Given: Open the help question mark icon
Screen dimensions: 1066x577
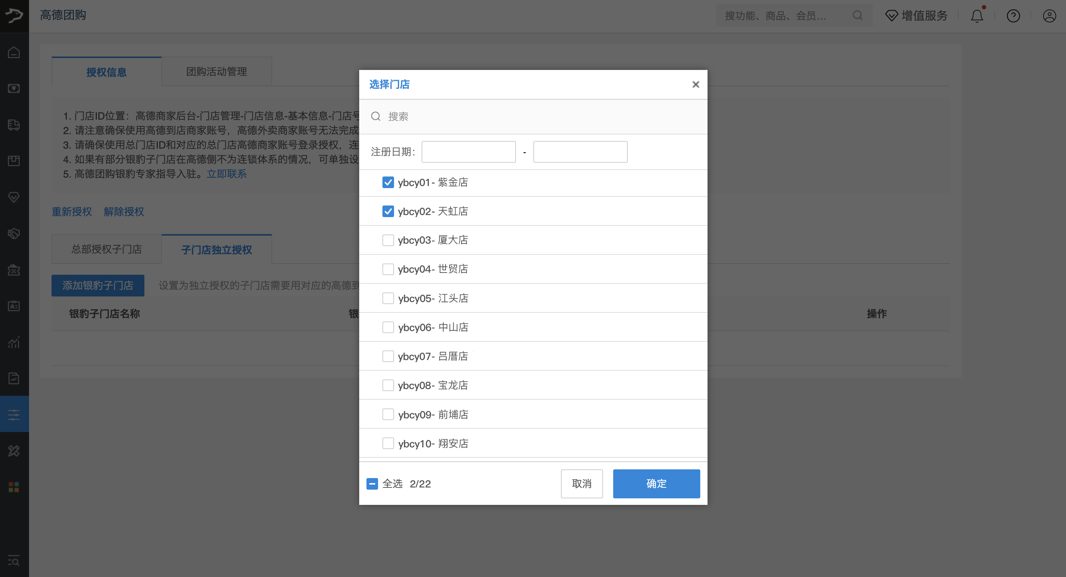Looking at the screenshot, I should [1013, 16].
